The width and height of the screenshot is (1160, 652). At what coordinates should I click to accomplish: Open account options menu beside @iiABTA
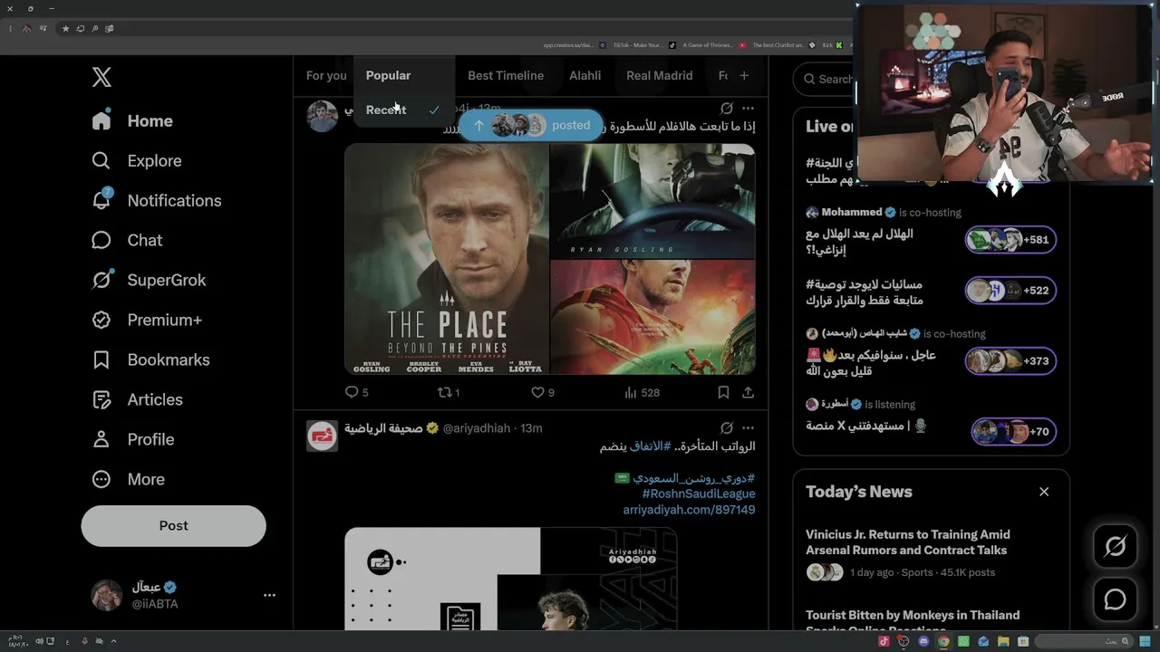click(x=269, y=595)
